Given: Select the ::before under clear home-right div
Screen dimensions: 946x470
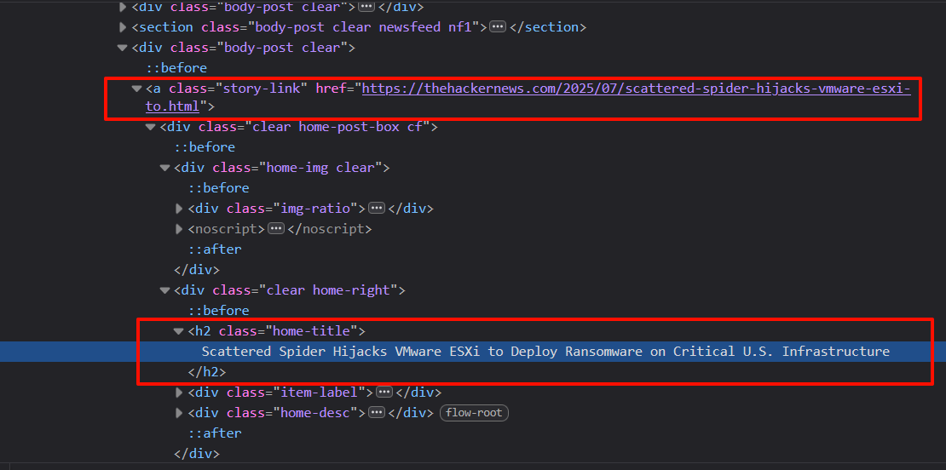Looking at the screenshot, I should 218,311.
